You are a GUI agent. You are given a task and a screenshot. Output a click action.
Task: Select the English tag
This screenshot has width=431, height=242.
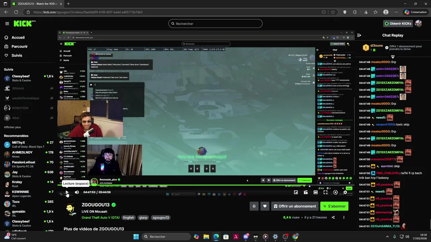pyautogui.click(x=128, y=217)
